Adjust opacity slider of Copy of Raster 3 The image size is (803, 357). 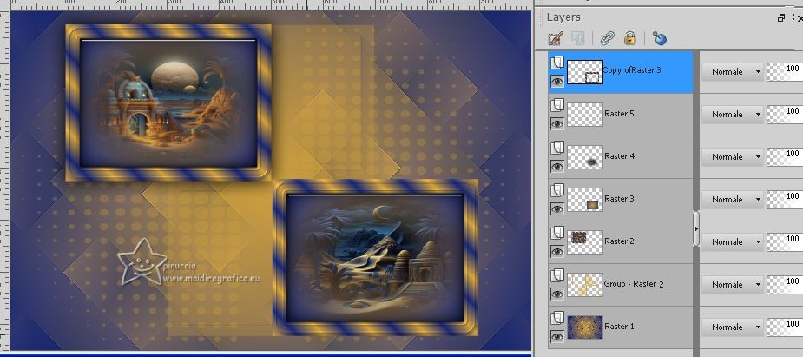pyautogui.click(x=785, y=72)
